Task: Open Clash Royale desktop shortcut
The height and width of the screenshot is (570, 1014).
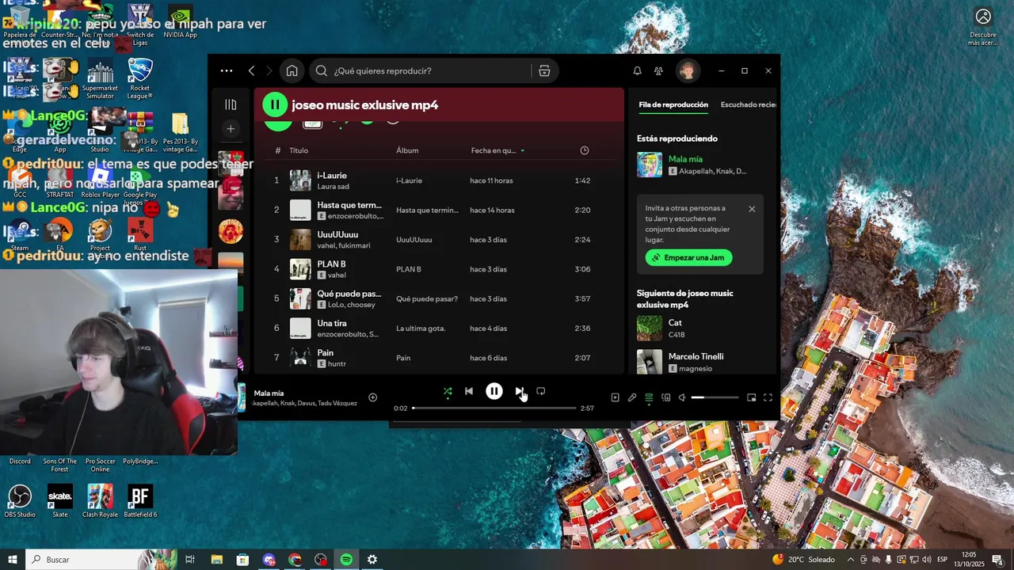Action: coord(100,501)
